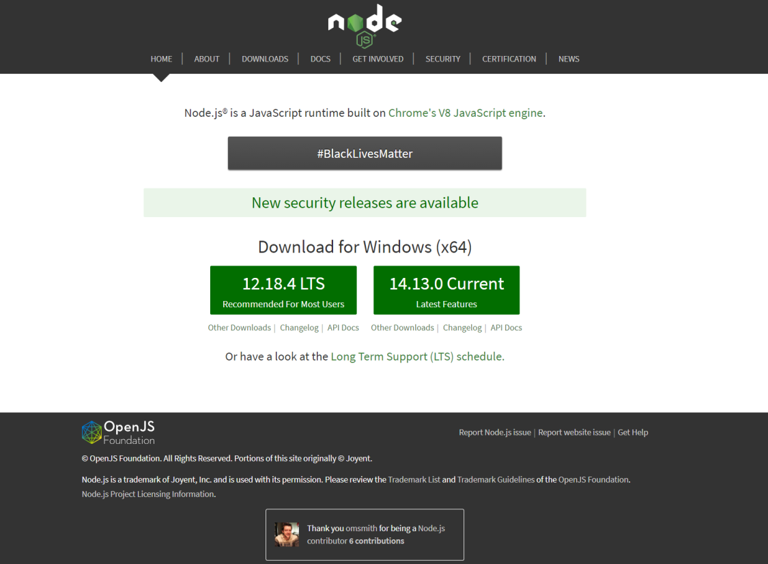This screenshot has width=768, height=564.
Task: Click Report website issue link
Action: pyautogui.click(x=574, y=433)
